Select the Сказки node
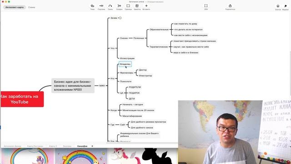This screenshot has height=164, width=291. coord(124,38)
